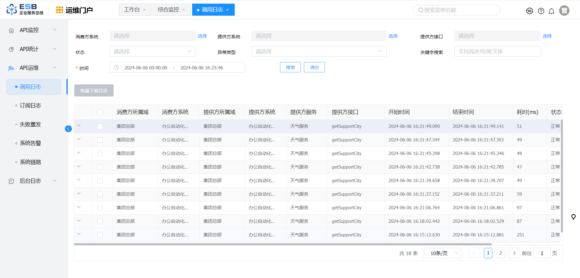Check the row with 251 ms duration
This screenshot has width=580, height=278.
coord(100,235)
